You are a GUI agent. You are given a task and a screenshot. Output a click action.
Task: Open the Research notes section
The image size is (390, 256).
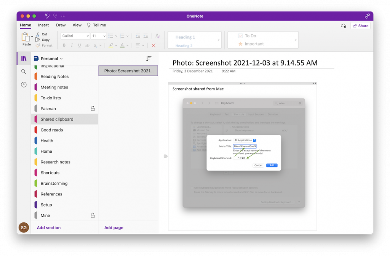pyautogui.click(x=64, y=162)
